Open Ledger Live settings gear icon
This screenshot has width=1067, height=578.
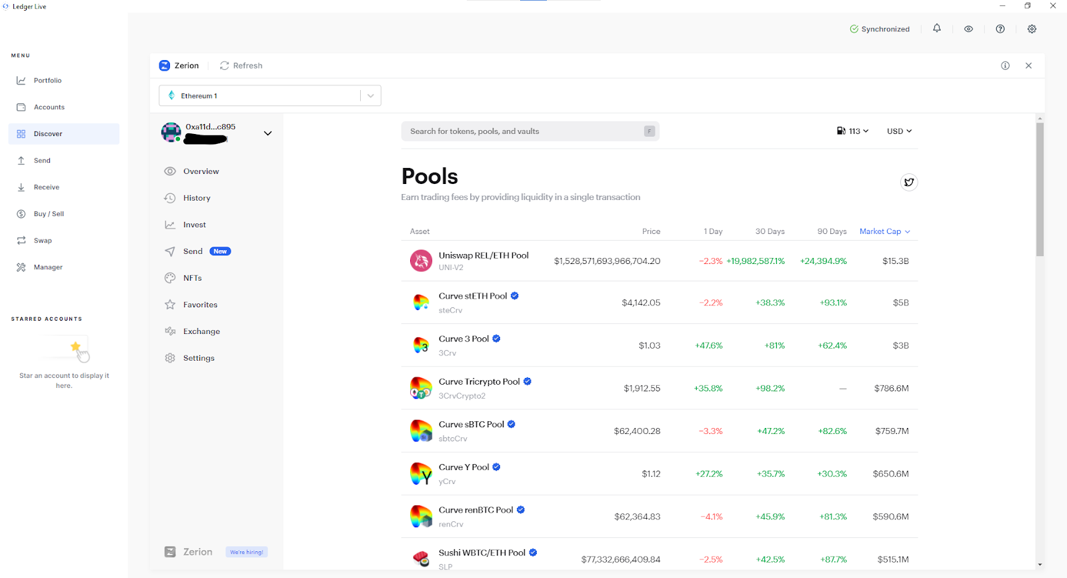point(1032,29)
